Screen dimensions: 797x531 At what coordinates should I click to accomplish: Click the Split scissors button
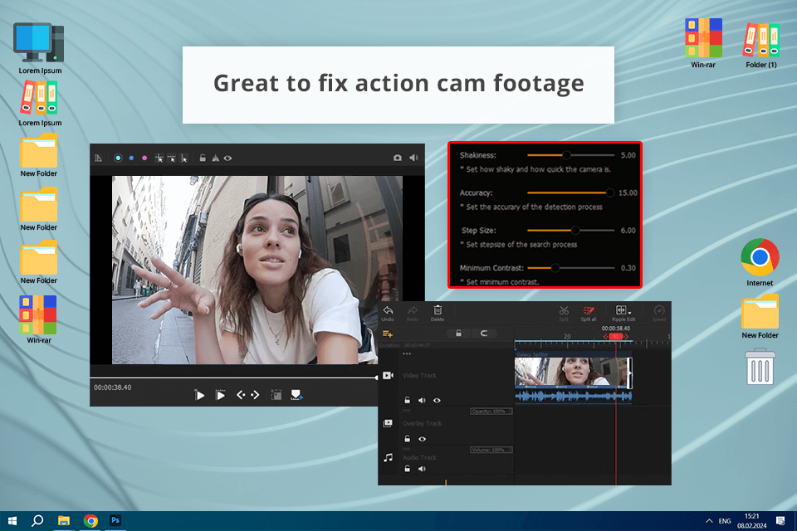pyautogui.click(x=564, y=313)
